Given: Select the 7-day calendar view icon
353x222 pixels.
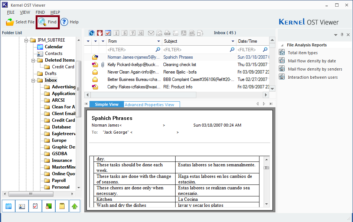Looking at the screenshot, I should [x=133, y=33].
